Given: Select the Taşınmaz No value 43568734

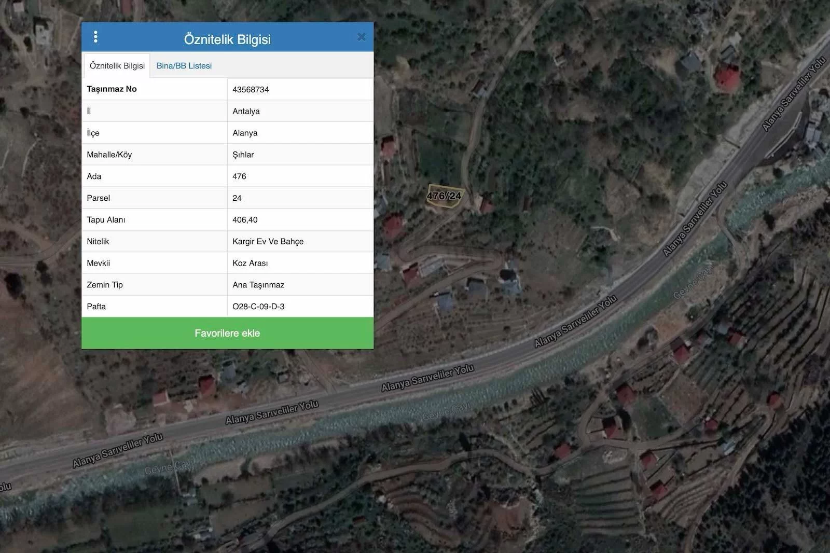Looking at the screenshot, I should (x=251, y=89).
